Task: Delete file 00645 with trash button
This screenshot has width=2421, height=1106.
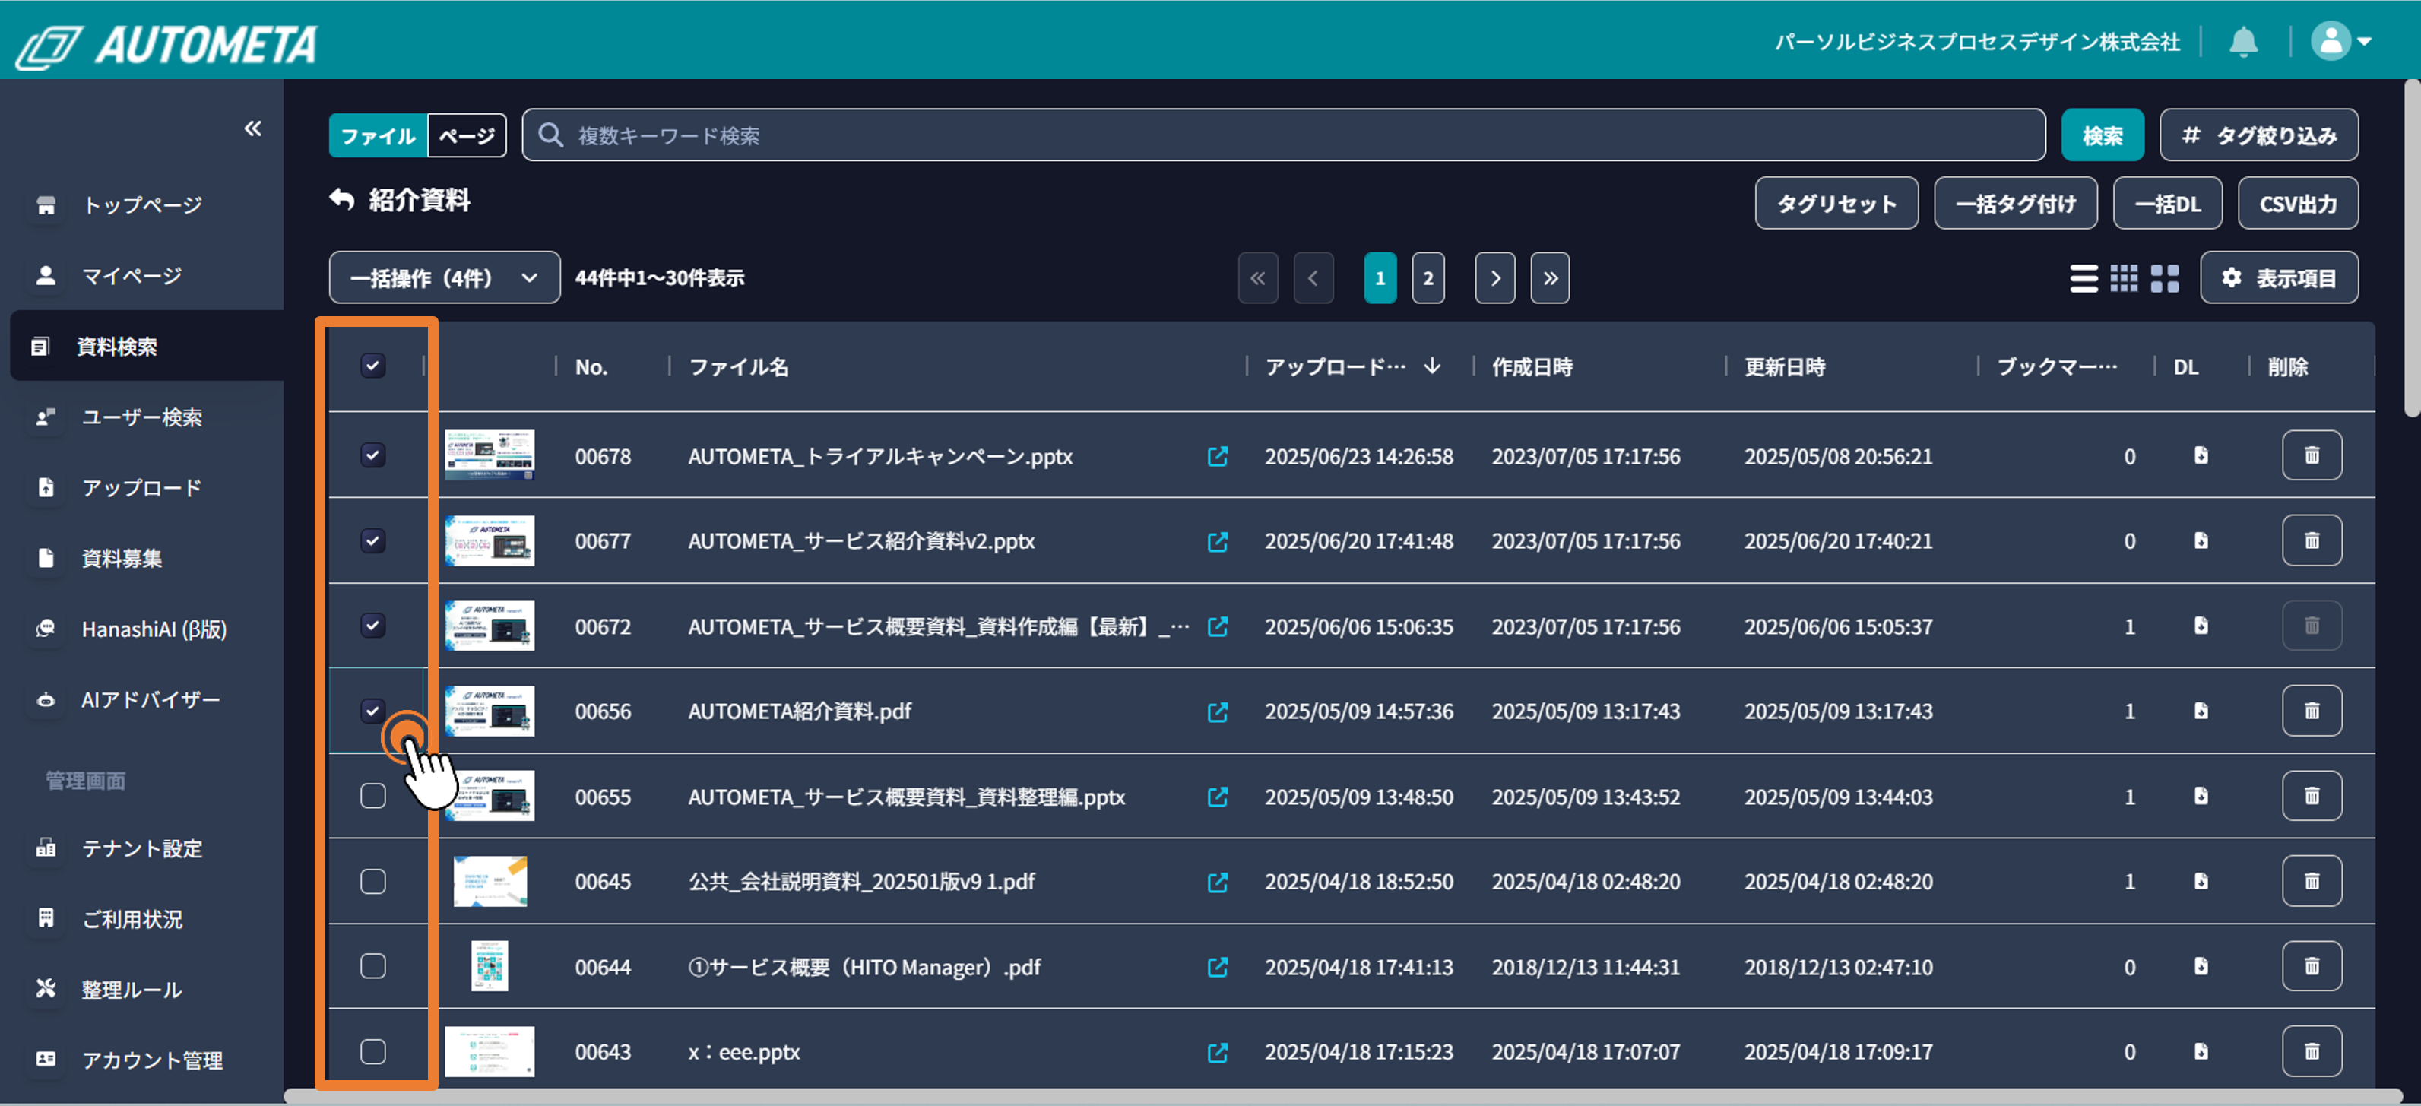Action: [x=2311, y=880]
